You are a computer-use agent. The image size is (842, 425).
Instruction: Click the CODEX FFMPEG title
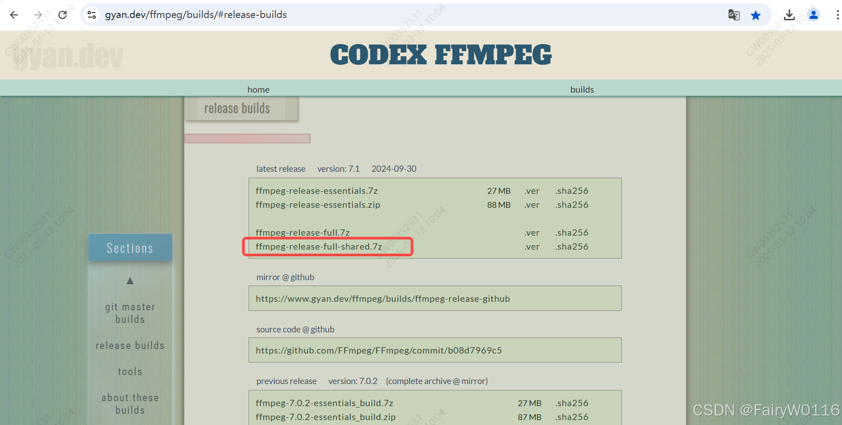[441, 55]
